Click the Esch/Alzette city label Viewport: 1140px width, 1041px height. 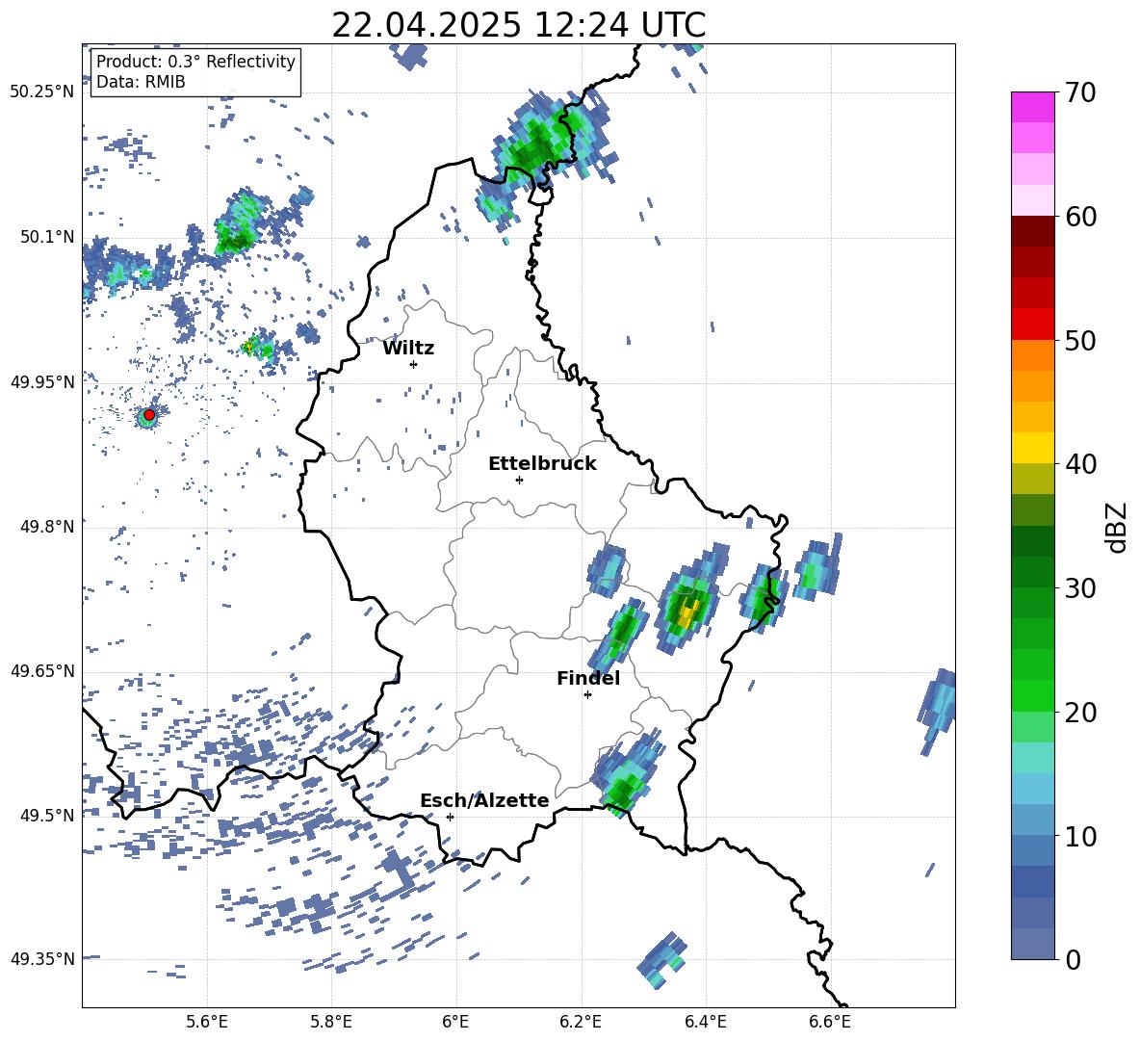[x=484, y=800]
